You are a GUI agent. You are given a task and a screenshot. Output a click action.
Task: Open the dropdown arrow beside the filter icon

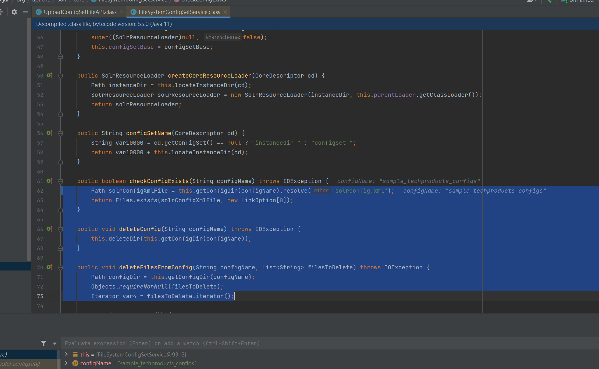click(54, 343)
